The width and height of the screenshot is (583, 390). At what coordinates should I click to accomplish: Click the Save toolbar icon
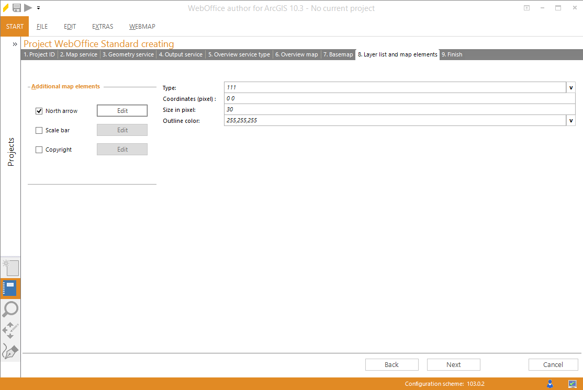pos(17,8)
